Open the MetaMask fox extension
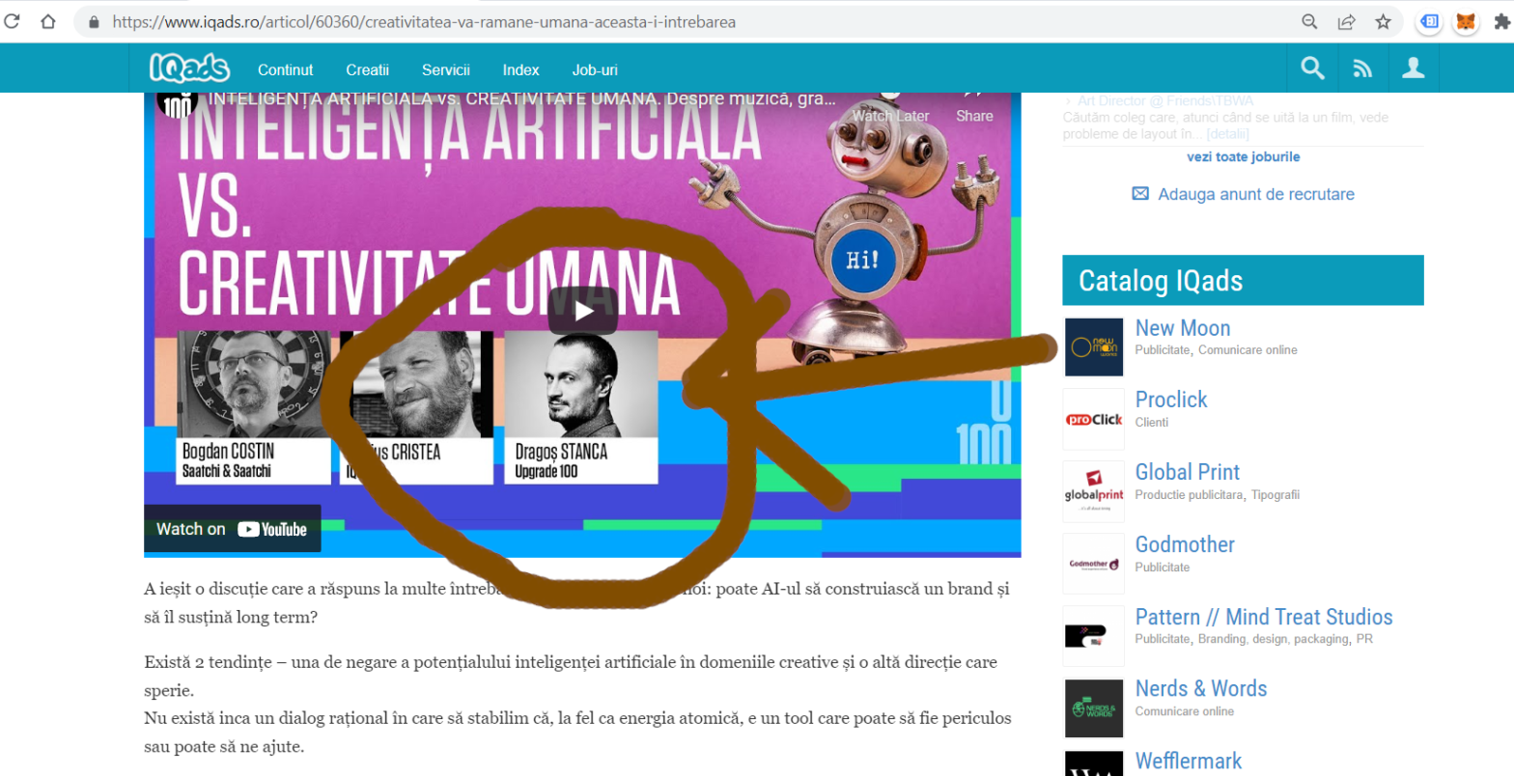This screenshot has width=1514, height=776. (1466, 21)
